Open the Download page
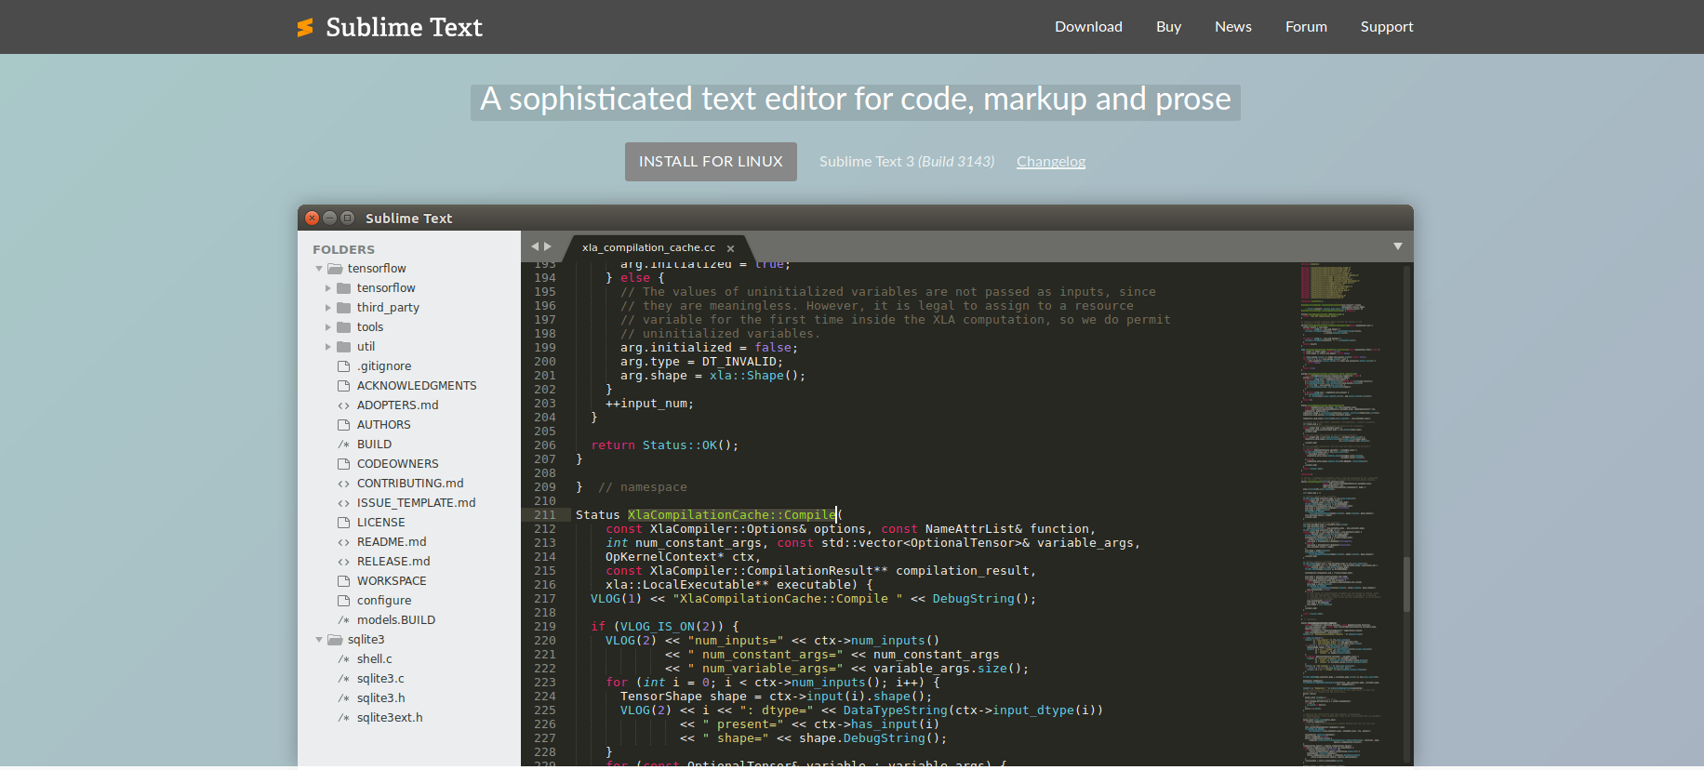Screen dimensions: 1704x770 (x=1088, y=27)
